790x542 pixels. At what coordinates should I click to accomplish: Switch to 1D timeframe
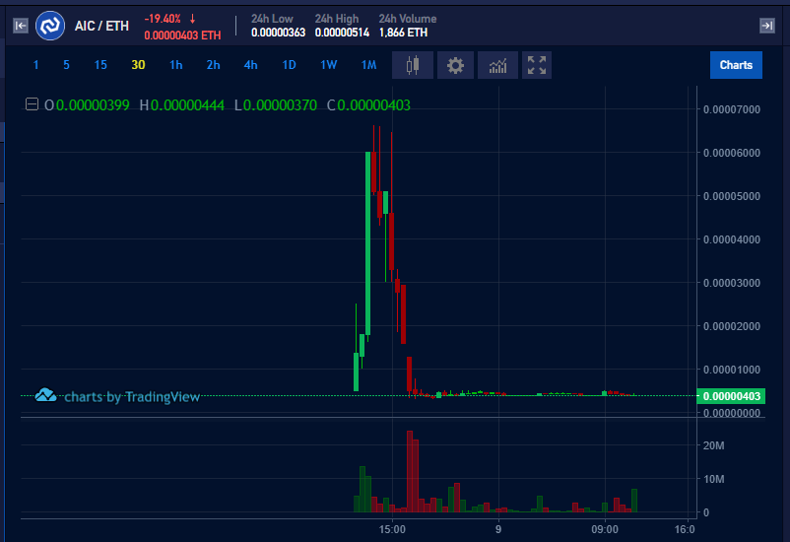290,66
